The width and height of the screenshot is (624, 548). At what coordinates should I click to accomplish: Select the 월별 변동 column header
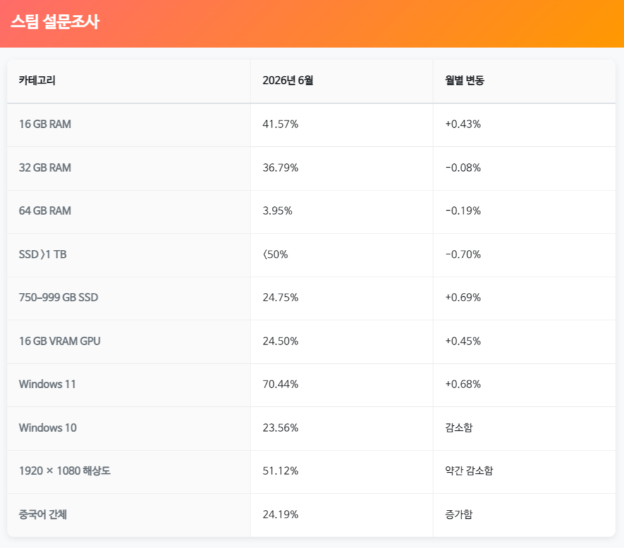tap(465, 80)
